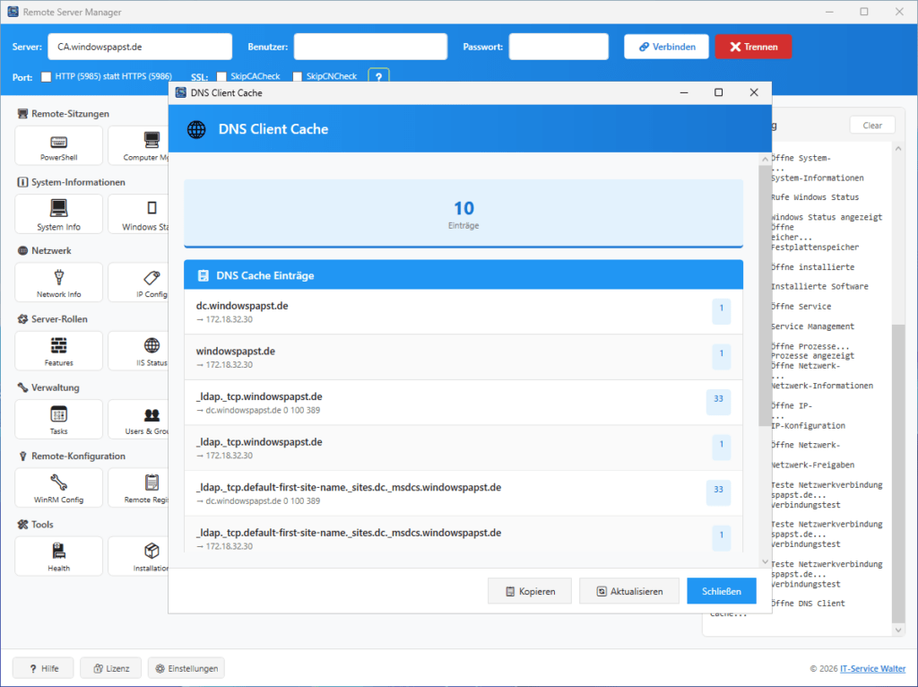Image resolution: width=918 pixels, height=687 pixels.
Task: Launch the Health check tool
Action: pos(58,556)
